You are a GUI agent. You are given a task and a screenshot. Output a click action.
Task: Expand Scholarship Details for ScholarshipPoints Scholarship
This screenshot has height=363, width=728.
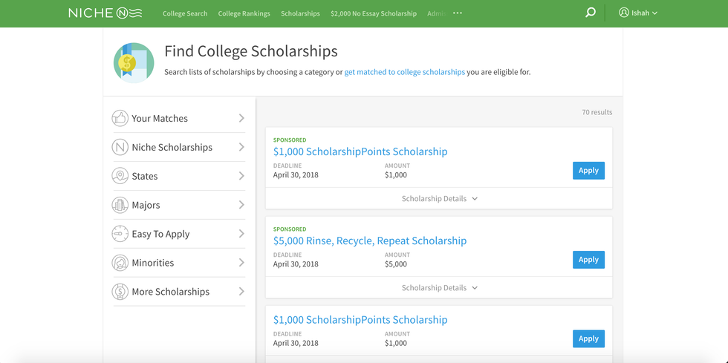tap(439, 199)
